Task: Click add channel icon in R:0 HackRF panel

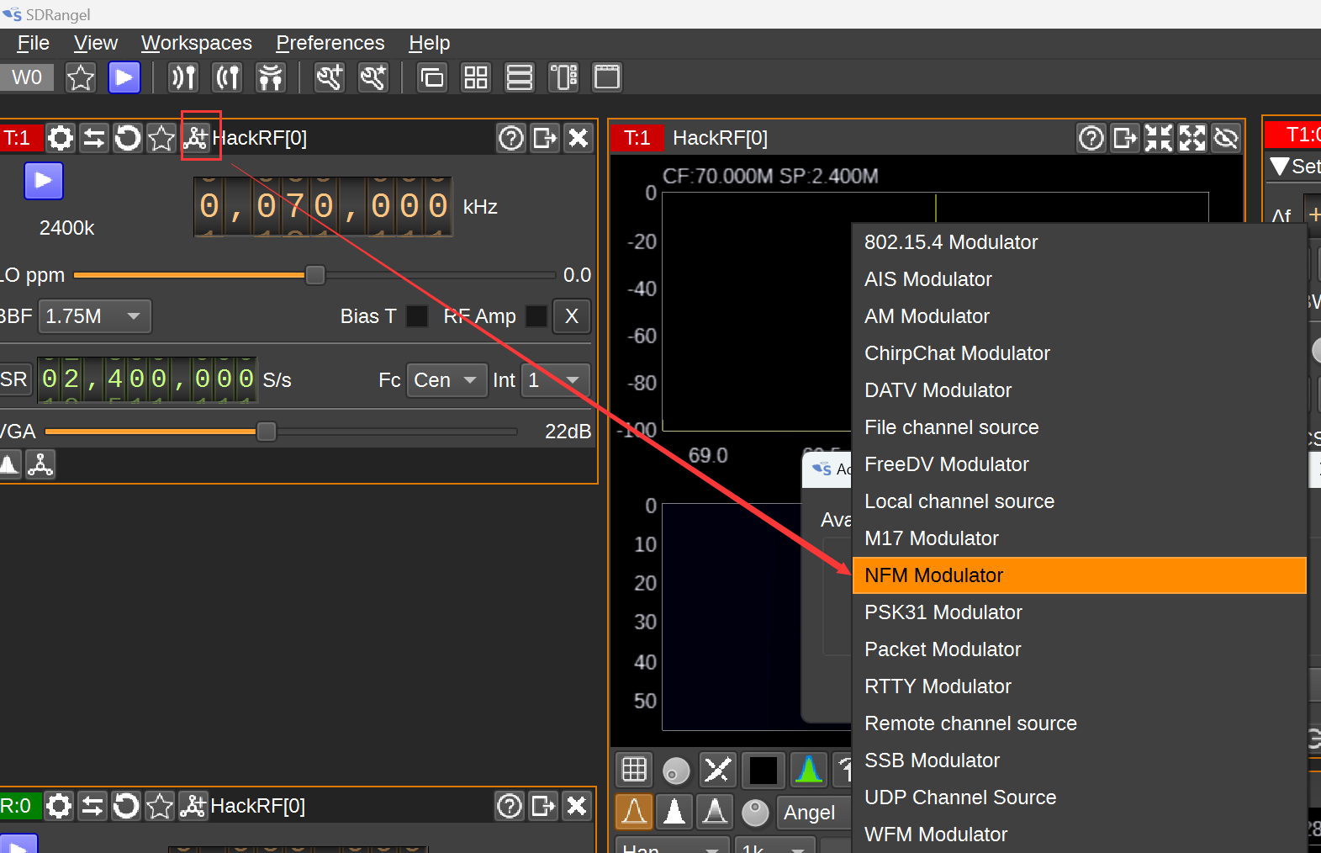Action: point(193,806)
